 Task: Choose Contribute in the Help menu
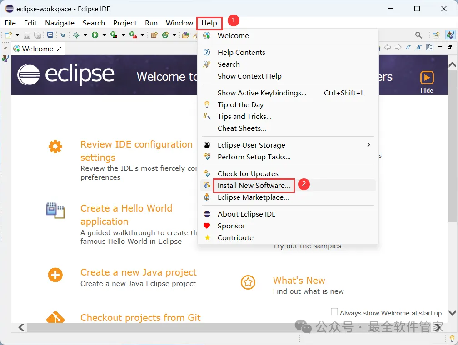(x=288, y=237)
